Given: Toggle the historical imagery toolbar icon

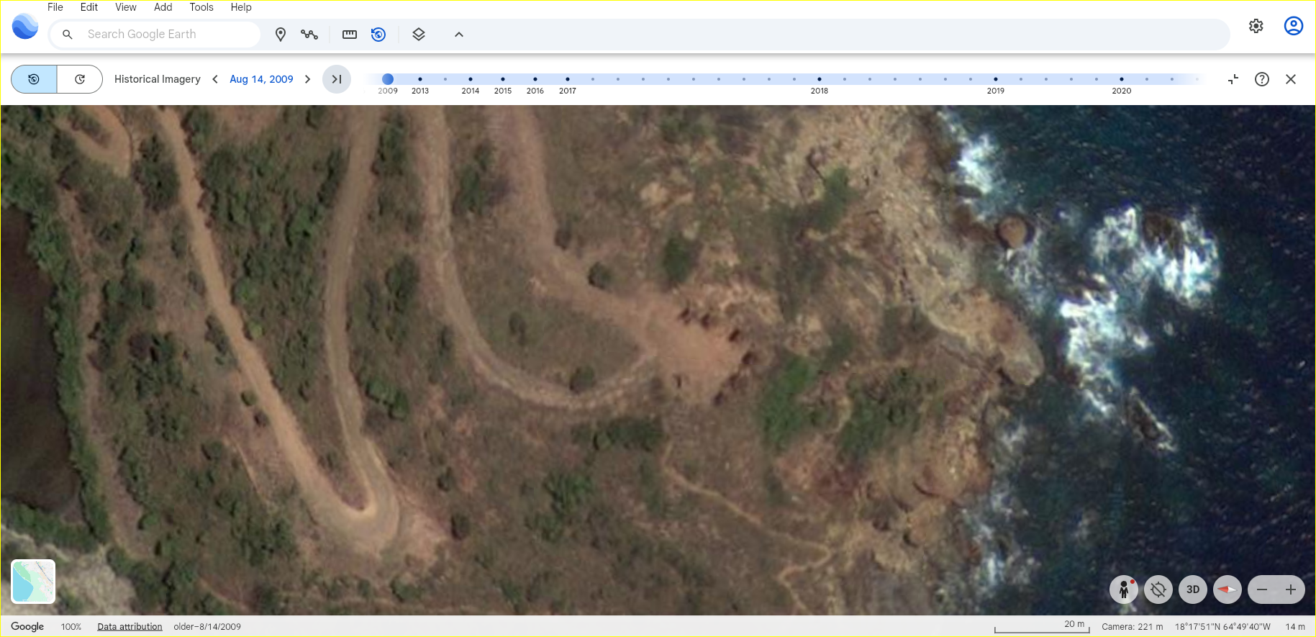Looking at the screenshot, I should coord(378,35).
